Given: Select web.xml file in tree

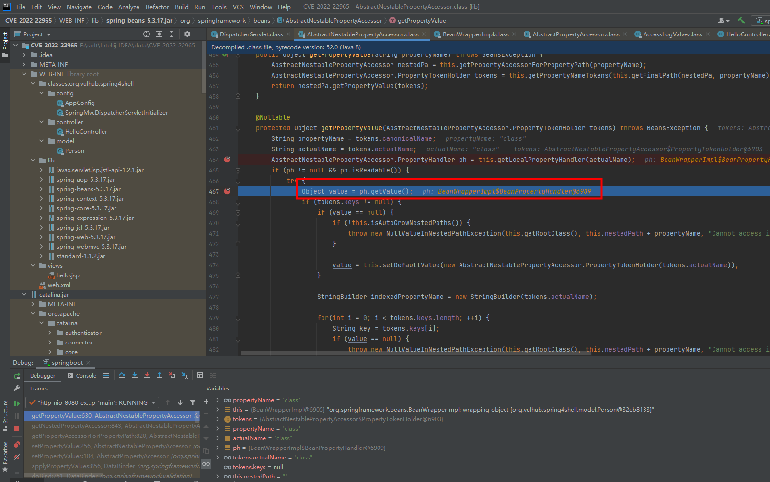Looking at the screenshot, I should 59,285.
